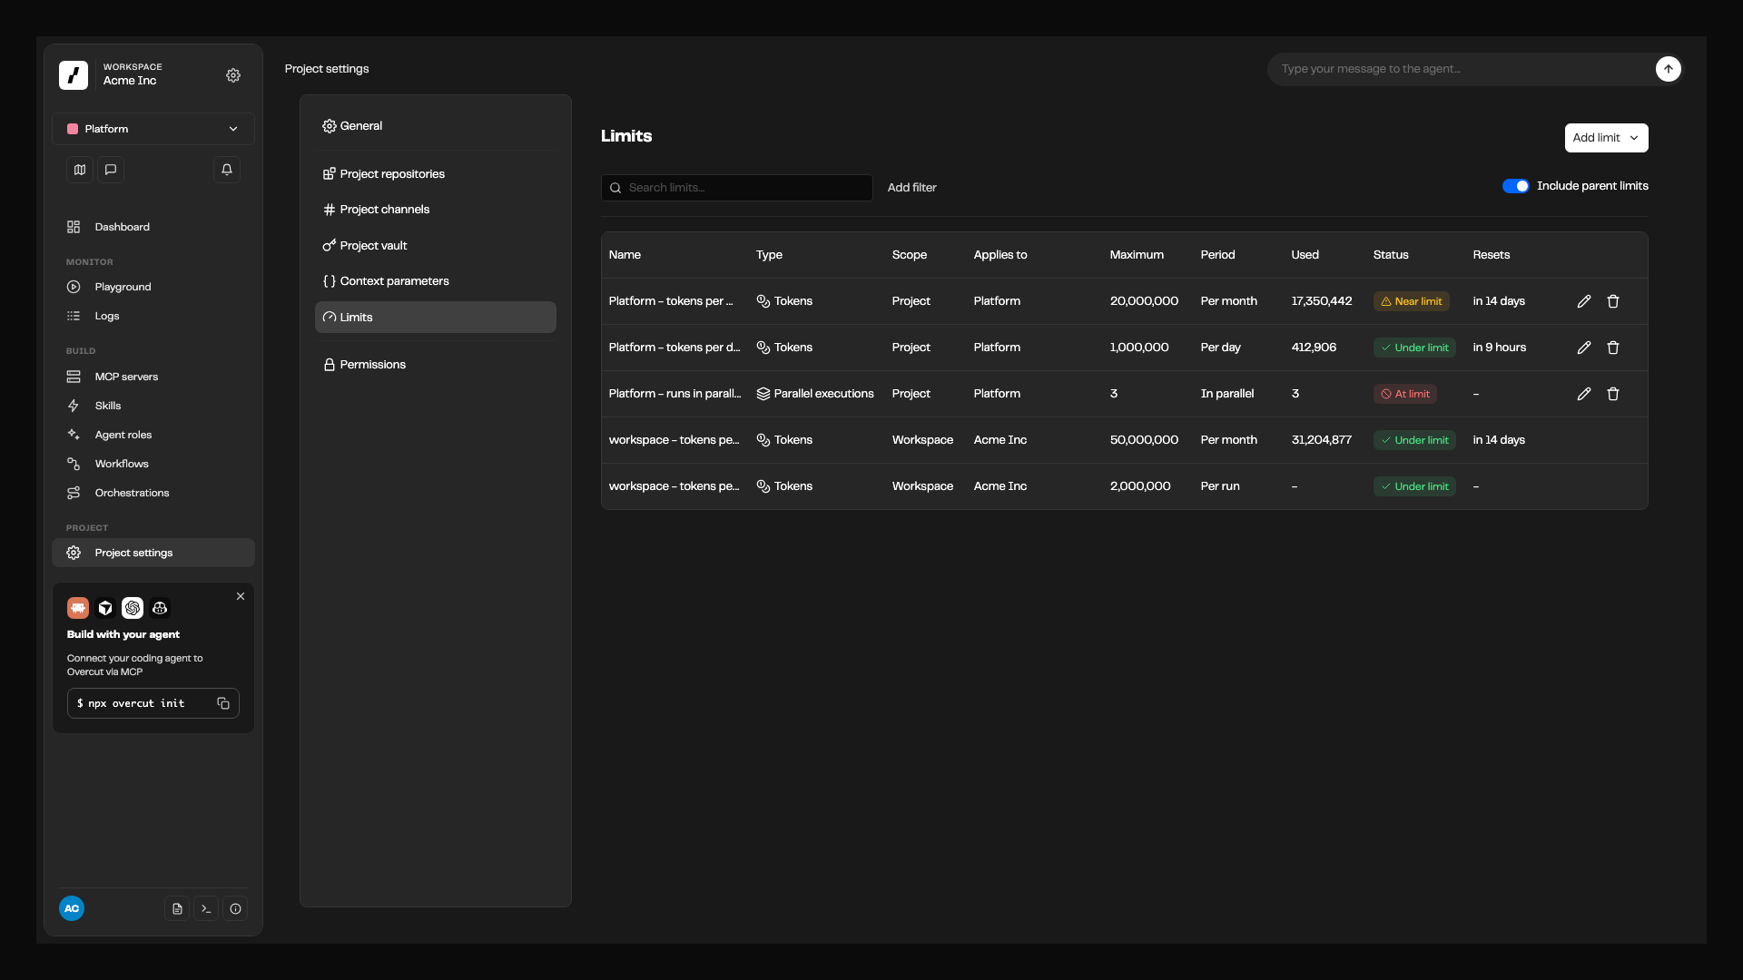Open Workflows page
Viewport: 1743px width, 980px height.
tap(153, 464)
